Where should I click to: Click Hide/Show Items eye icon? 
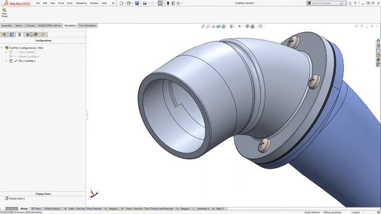pos(239,26)
